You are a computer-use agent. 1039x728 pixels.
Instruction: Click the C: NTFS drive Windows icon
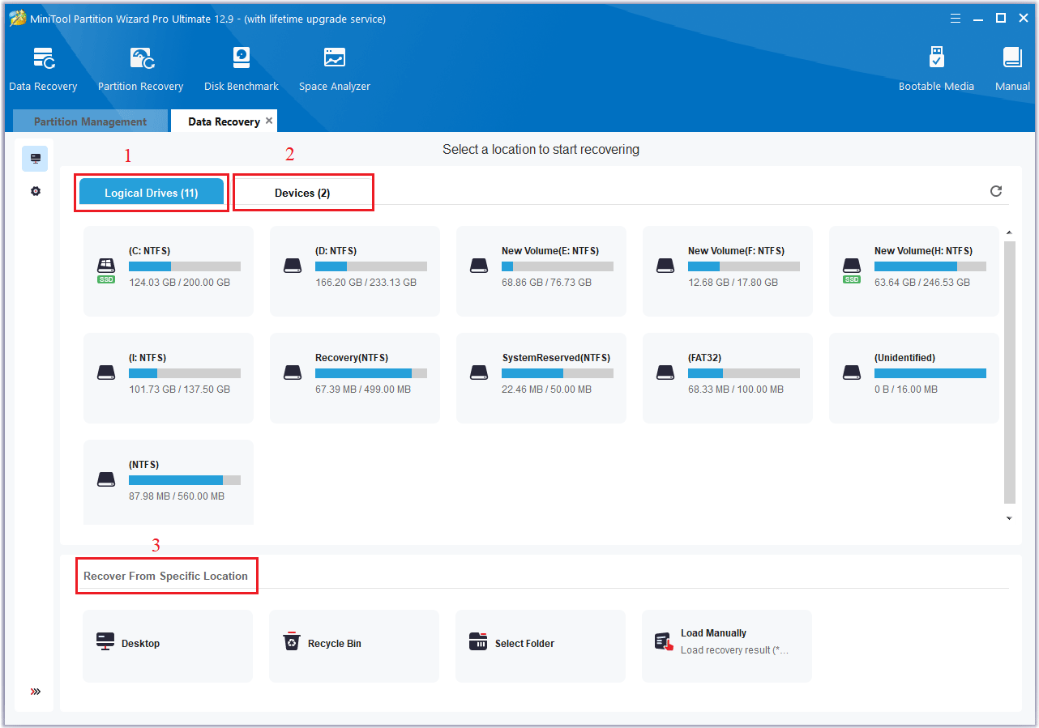[x=106, y=265]
